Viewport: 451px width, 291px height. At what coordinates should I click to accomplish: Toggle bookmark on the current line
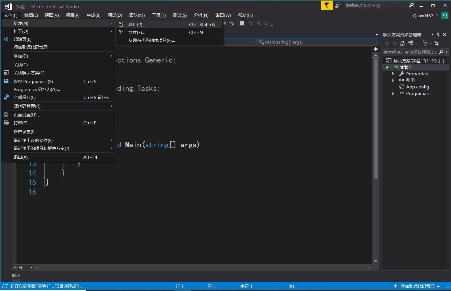point(242,24)
